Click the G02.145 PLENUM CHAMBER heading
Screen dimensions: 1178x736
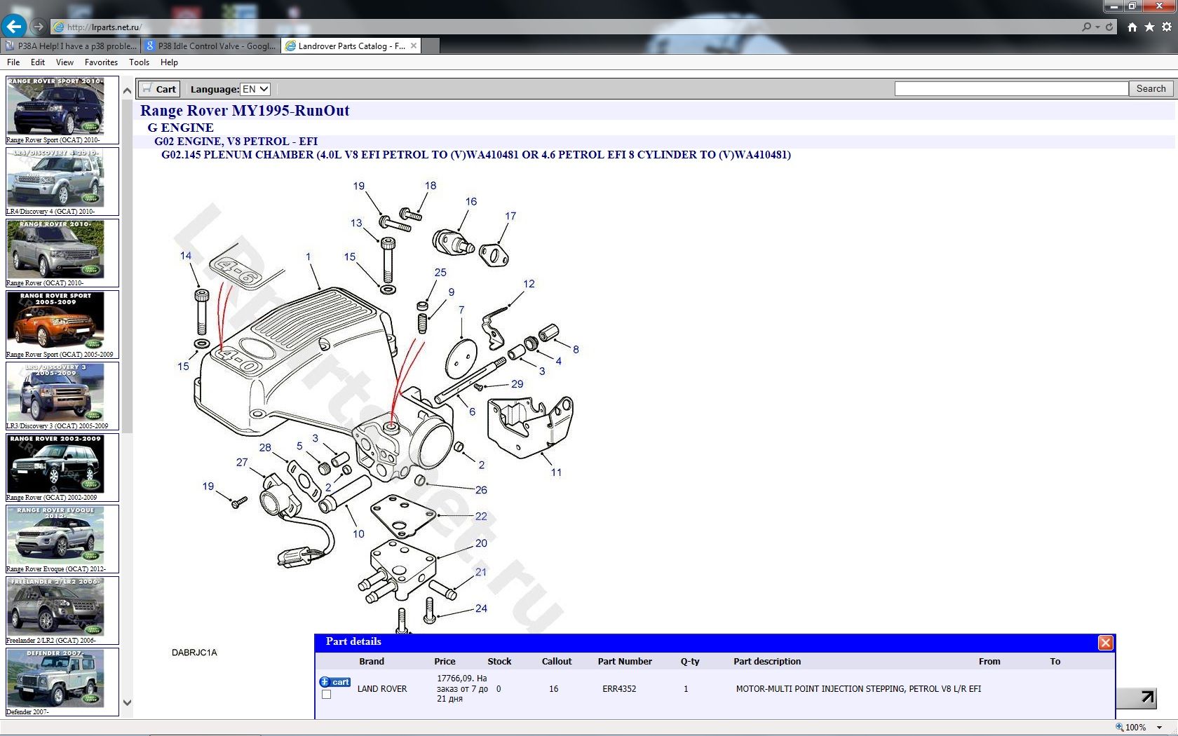(x=476, y=155)
